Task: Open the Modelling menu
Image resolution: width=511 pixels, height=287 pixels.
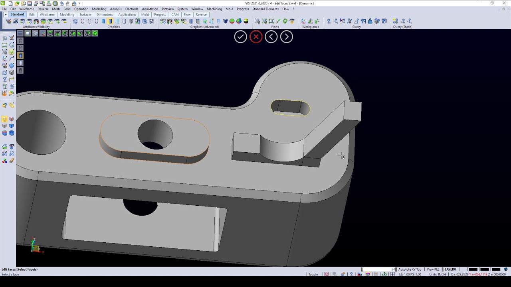Action: (99, 9)
